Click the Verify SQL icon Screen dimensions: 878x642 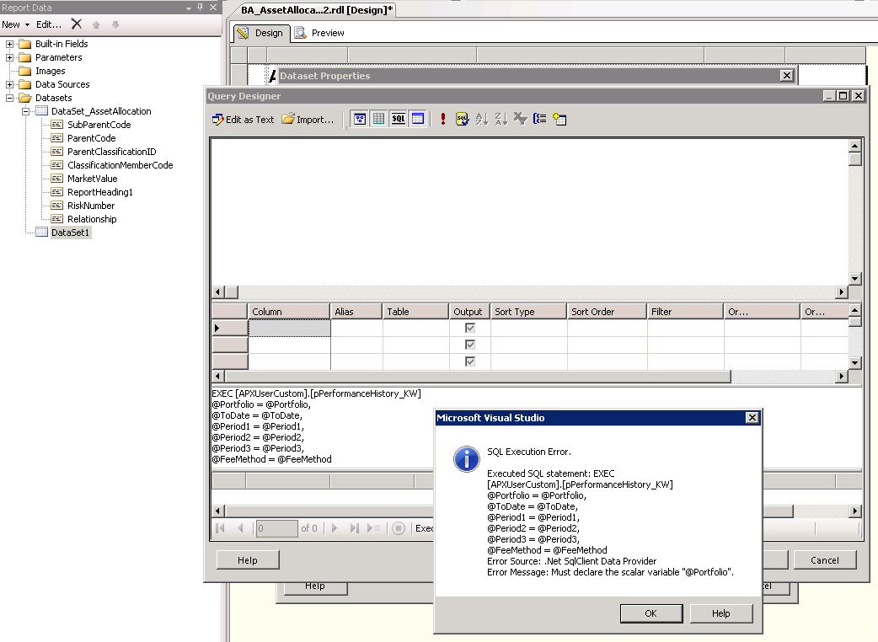point(462,119)
